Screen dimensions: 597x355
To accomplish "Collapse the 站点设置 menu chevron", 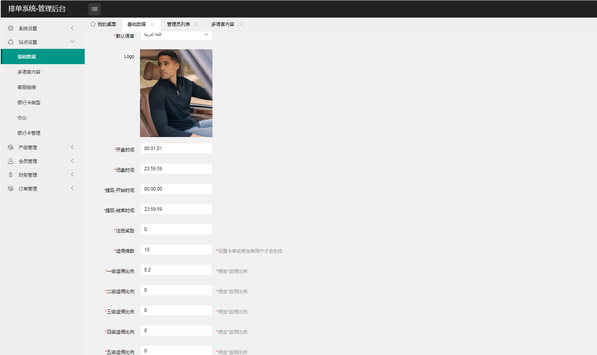I will pyautogui.click(x=72, y=42).
